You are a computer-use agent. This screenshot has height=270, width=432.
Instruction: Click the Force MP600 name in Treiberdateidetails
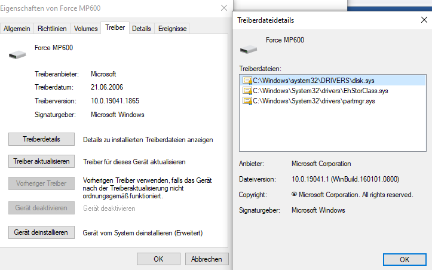pyautogui.click(x=285, y=40)
